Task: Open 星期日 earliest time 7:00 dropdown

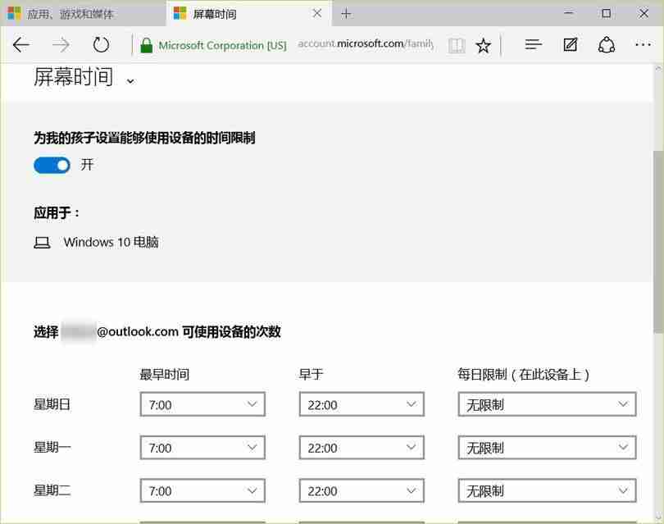Action: 202,404
